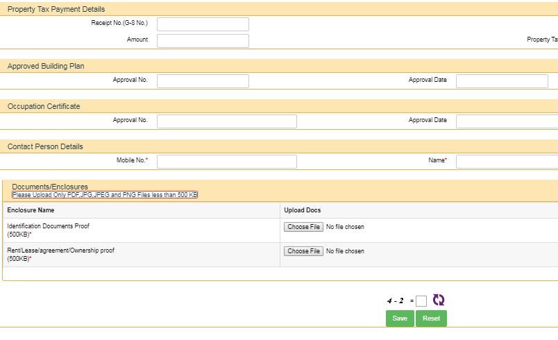558x340 pixels.
Task: Click the property tax Amount field
Action: [203, 41]
